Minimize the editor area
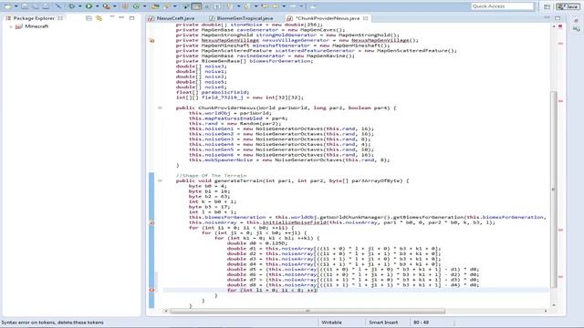 (547, 17)
